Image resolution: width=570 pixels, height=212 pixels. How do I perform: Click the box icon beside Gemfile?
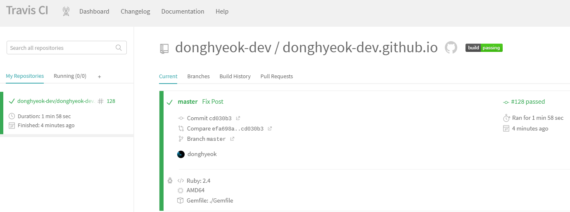(x=180, y=200)
